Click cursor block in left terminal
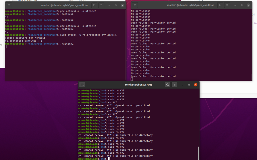Screen dimensions: 257x160 [x=6, y=47]
